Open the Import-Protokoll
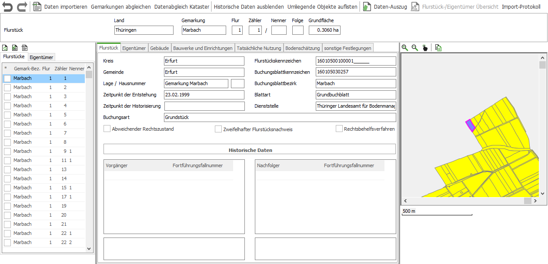 pyautogui.click(x=521, y=7)
